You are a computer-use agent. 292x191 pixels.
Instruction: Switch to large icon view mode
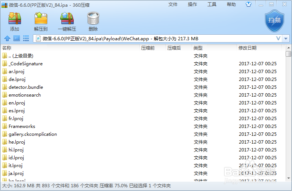coord(16,38)
